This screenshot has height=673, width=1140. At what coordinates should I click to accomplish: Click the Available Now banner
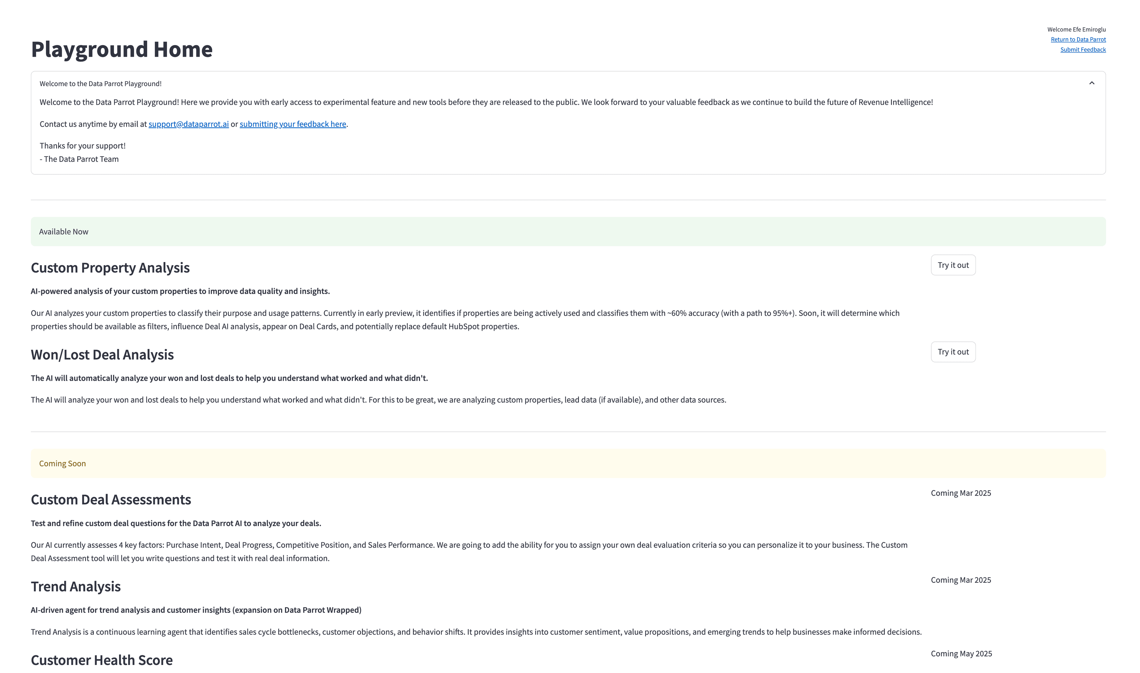(x=568, y=231)
